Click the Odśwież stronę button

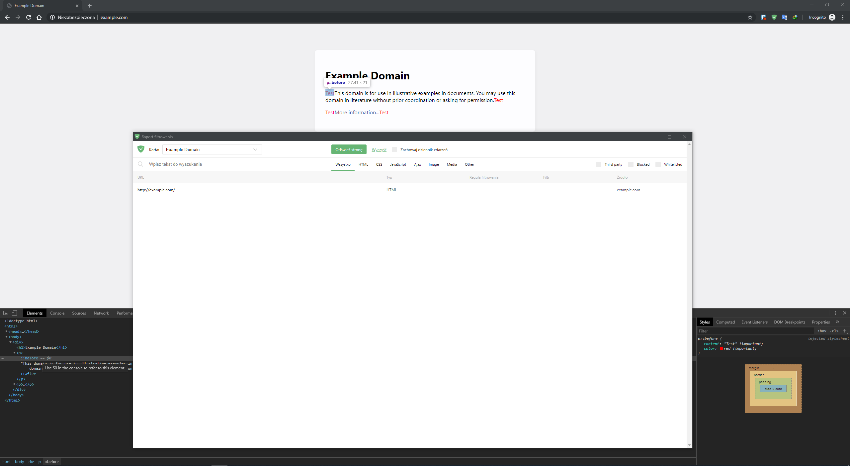[x=349, y=149]
